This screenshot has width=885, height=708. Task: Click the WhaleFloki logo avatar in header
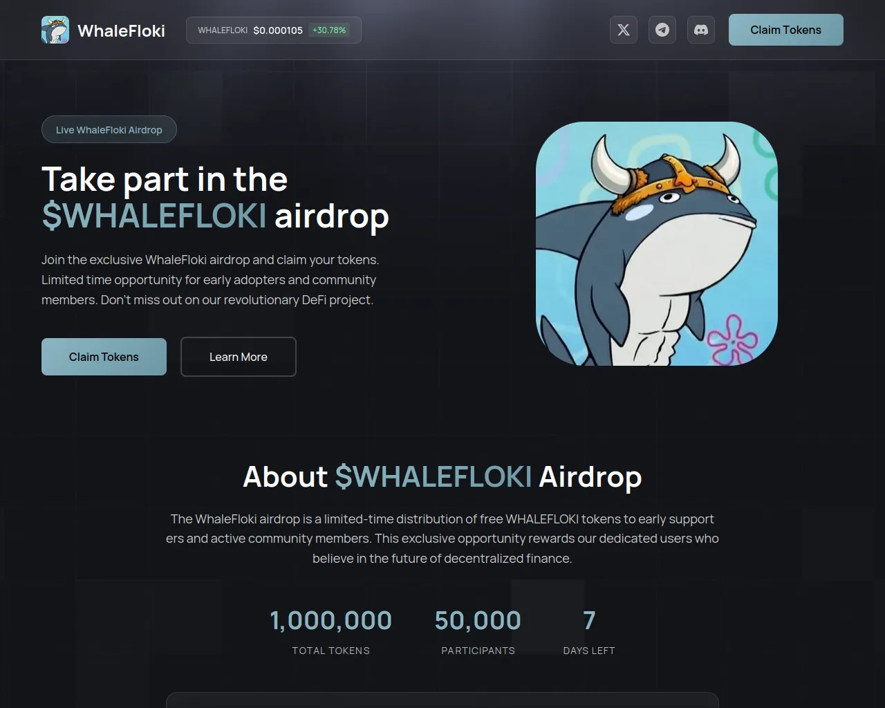(x=55, y=30)
